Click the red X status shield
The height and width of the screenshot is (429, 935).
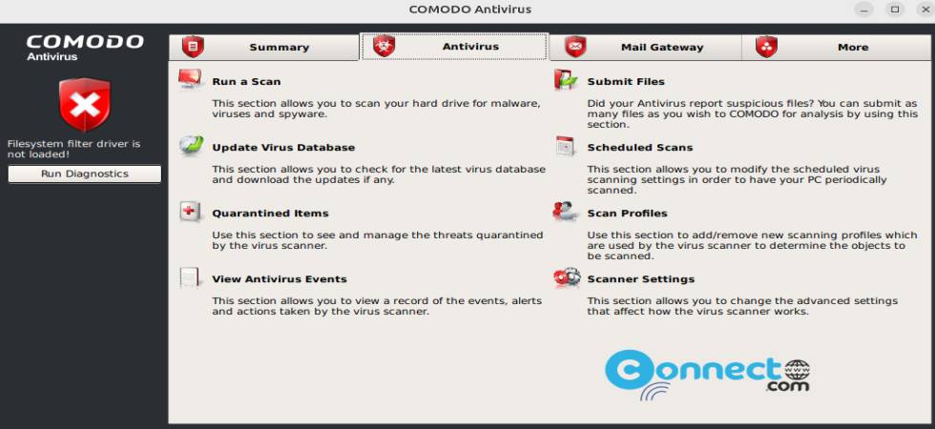click(85, 104)
